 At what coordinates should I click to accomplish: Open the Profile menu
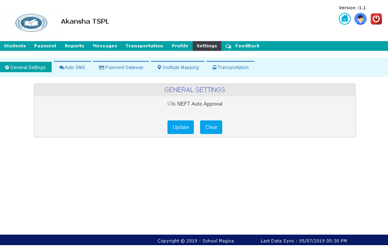click(180, 46)
